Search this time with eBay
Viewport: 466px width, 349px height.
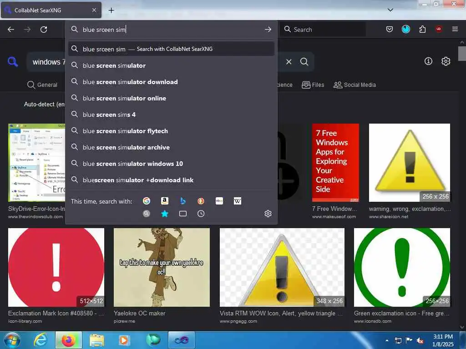click(219, 201)
